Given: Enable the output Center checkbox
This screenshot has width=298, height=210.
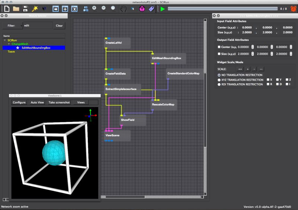Looking at the screenshot, I should (x=219, y=47).
